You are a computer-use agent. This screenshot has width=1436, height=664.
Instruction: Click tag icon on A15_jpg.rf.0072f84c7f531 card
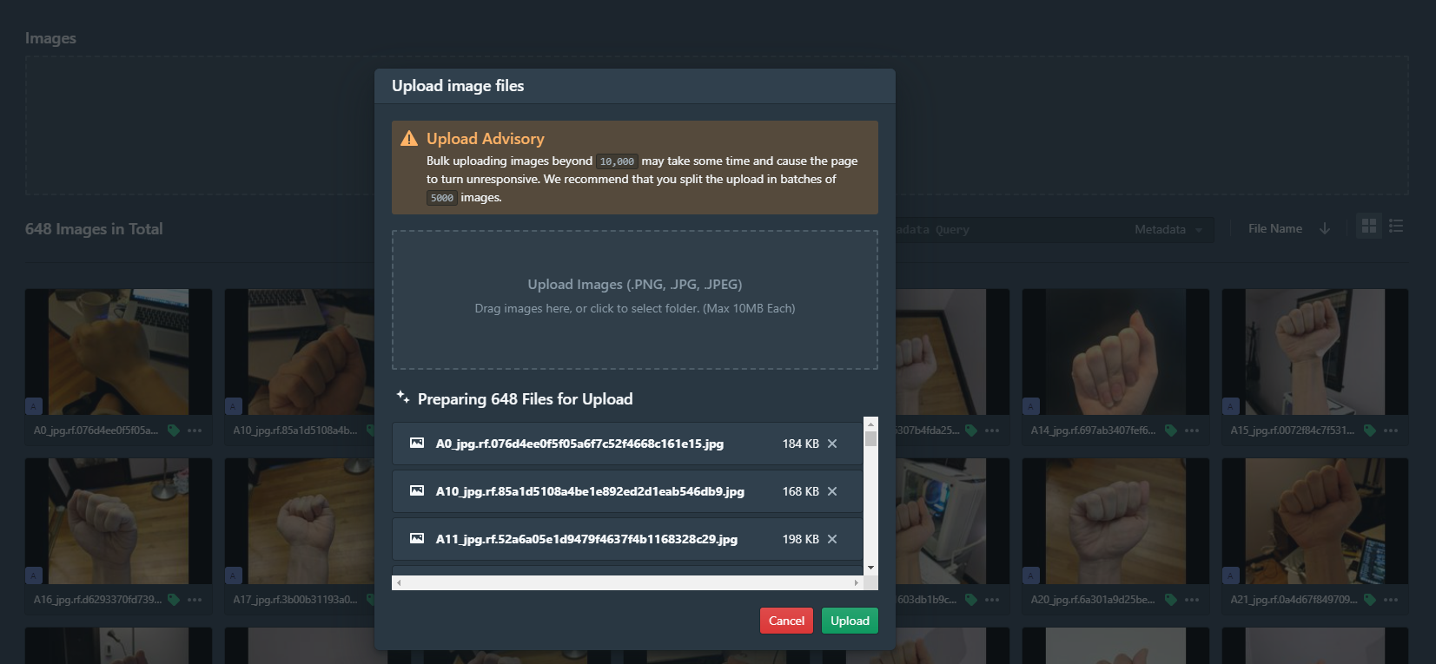click(1370, 431)
